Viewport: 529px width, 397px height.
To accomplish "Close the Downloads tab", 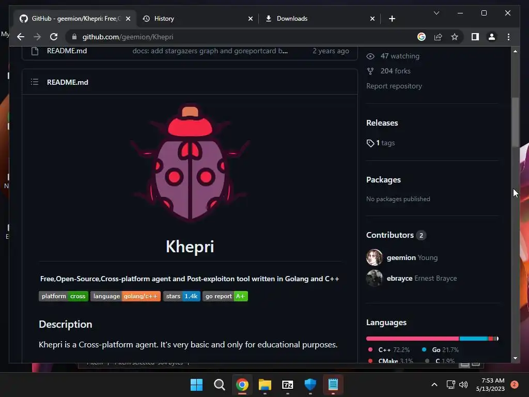I will tap(372, 19).
